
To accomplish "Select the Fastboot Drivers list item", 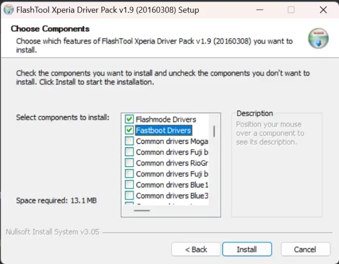I will (163, 130).
